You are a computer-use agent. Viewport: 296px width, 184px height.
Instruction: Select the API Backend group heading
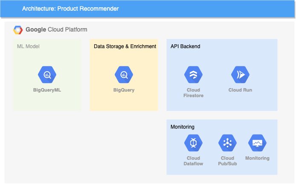click(186, 46)
